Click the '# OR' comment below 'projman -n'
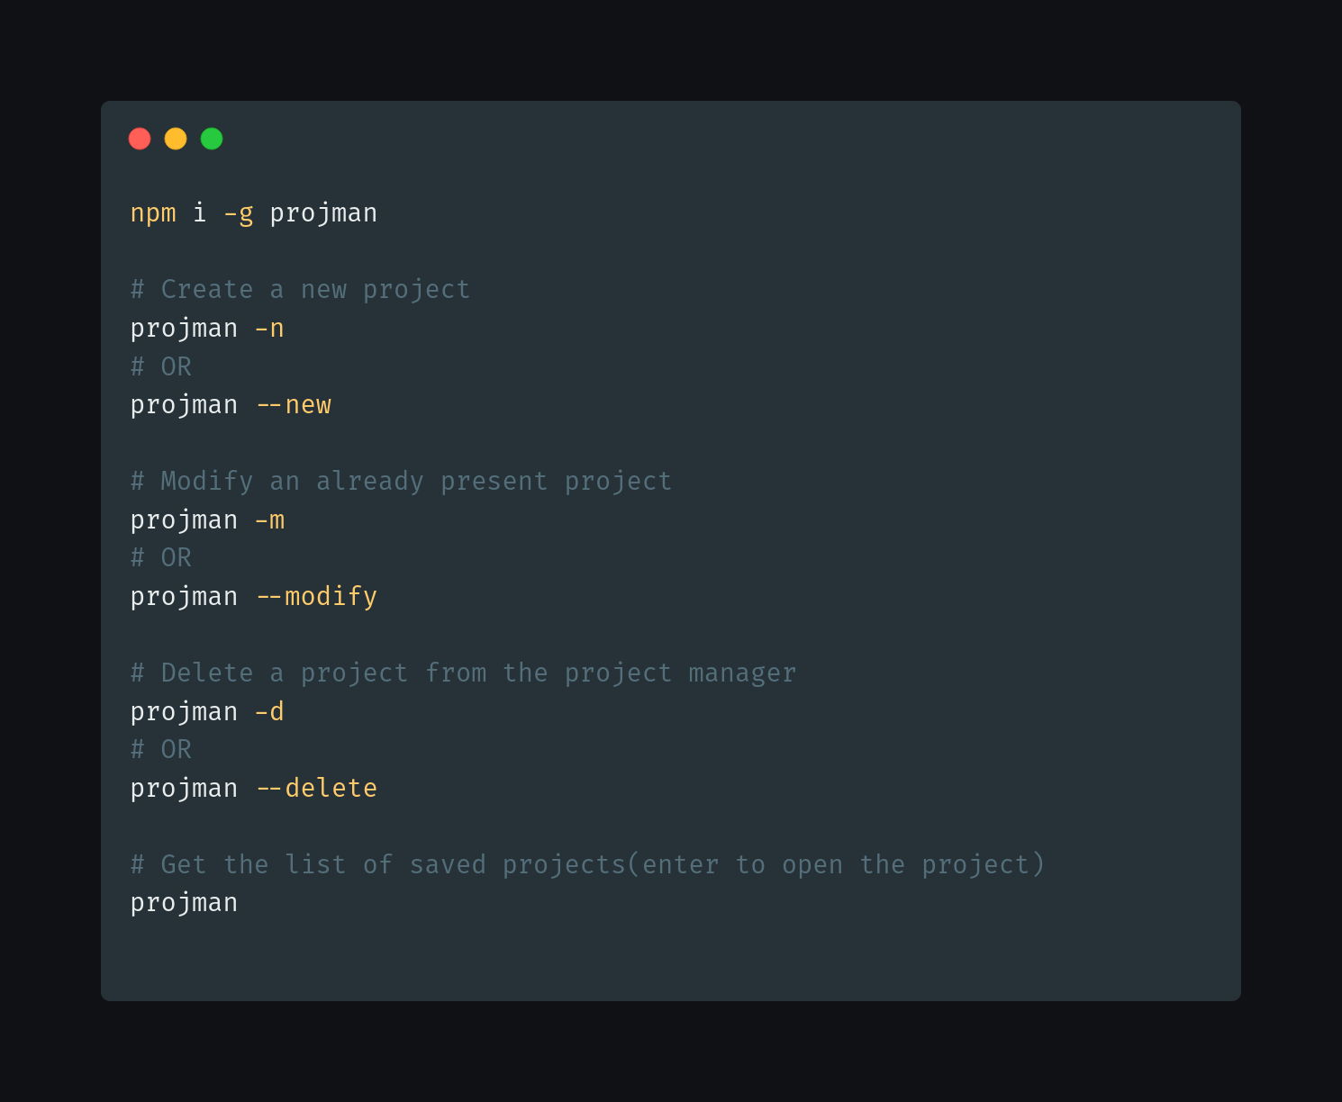 161,366
